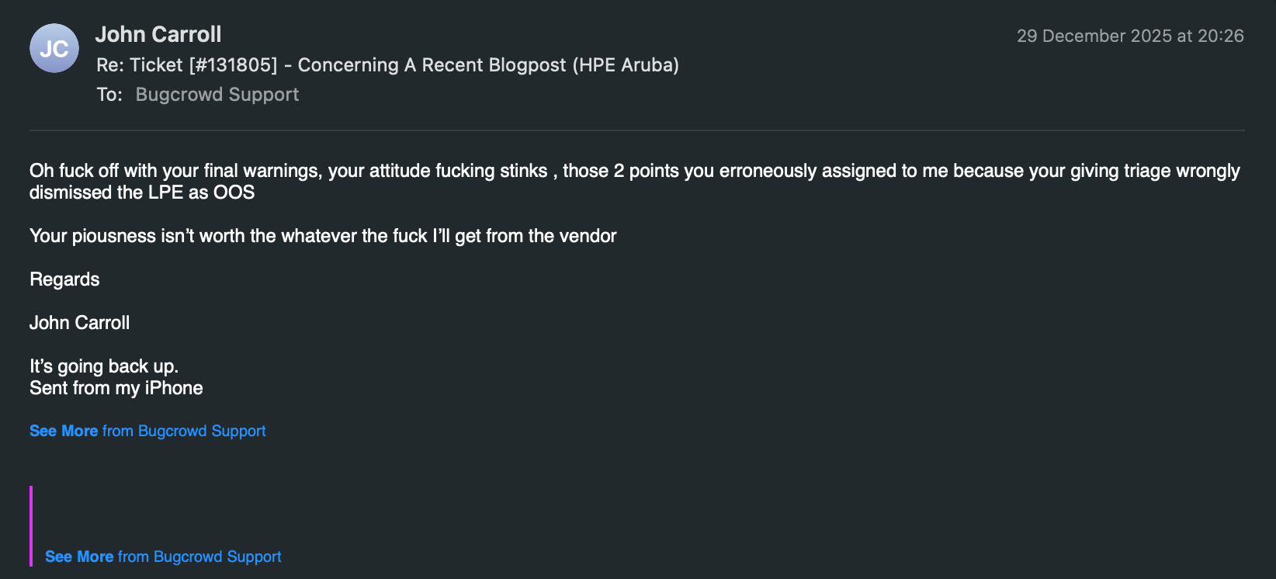
Task: Click "from Bugcrowd Support" in quoted link
Action: [x=199, y=556]
